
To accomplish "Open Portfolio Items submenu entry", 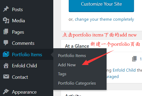I will coord(72,56).
